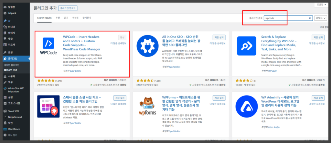Expand the 도움말 help panel
331x143 pixels.
click(321, 4)
